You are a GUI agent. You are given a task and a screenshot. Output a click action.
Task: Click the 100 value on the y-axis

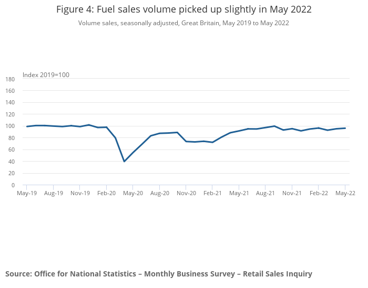coord(9,126)
